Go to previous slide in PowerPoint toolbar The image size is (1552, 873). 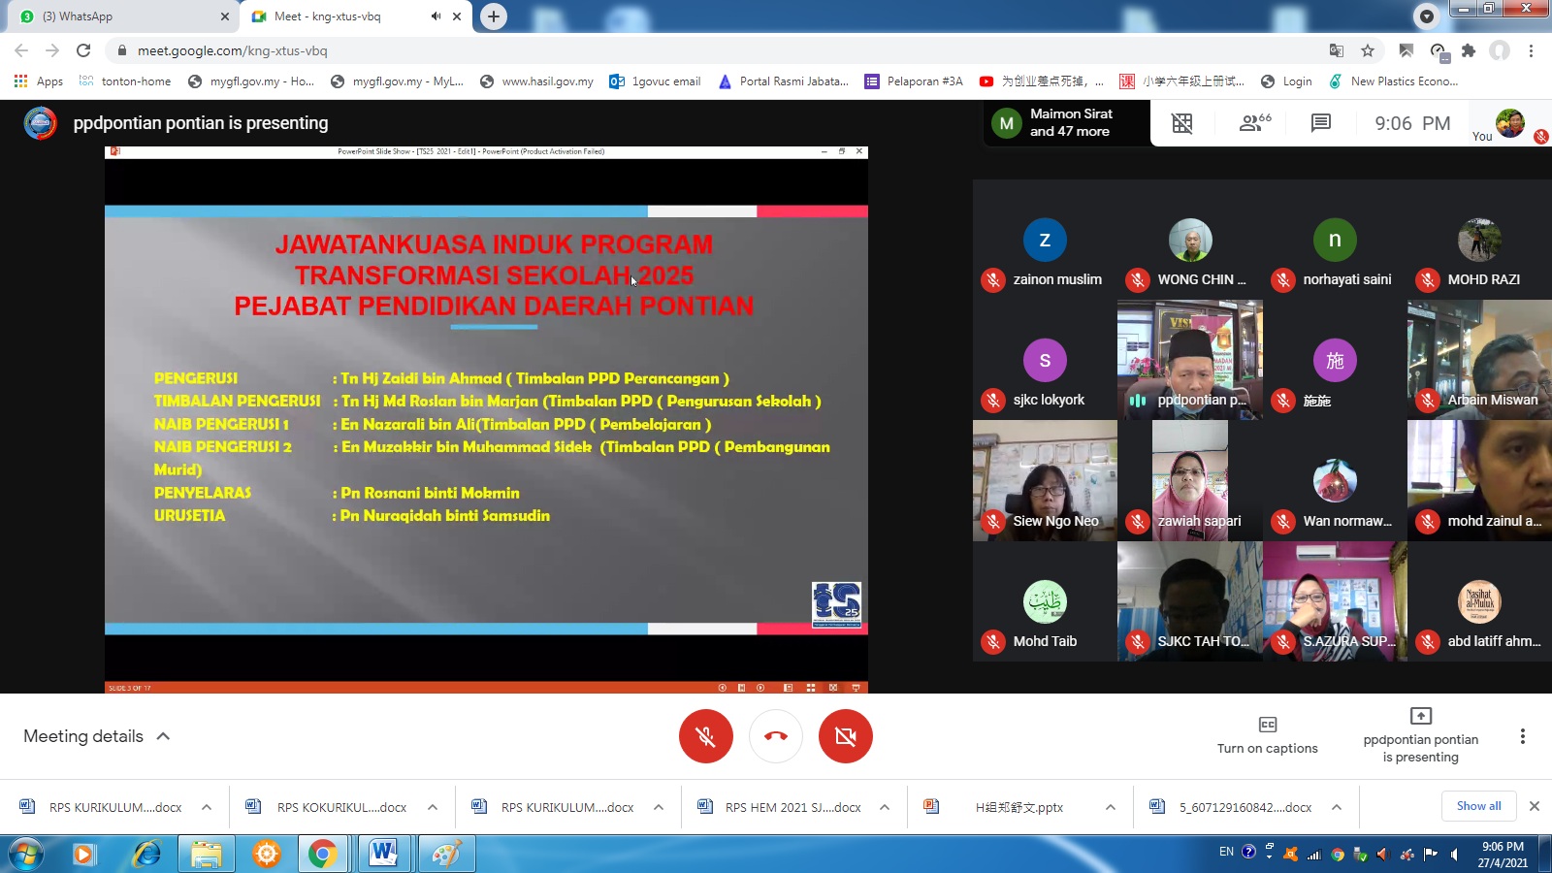point(722,687)
